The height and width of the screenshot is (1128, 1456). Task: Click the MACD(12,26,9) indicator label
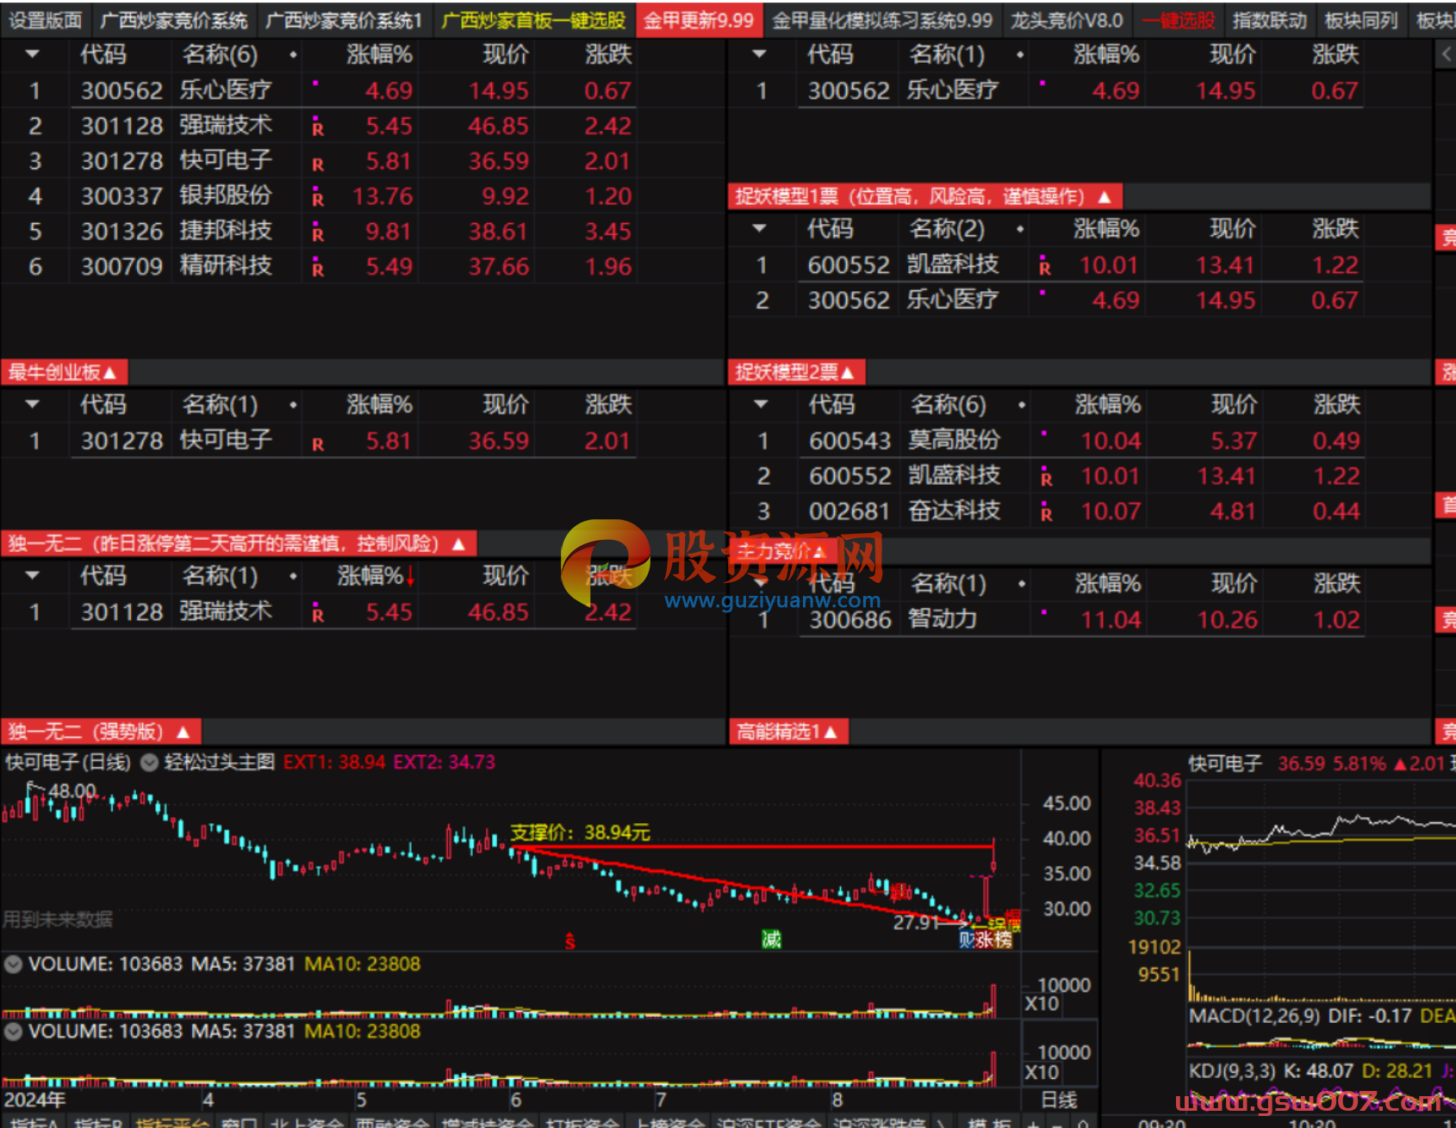coord(1254,1016)
